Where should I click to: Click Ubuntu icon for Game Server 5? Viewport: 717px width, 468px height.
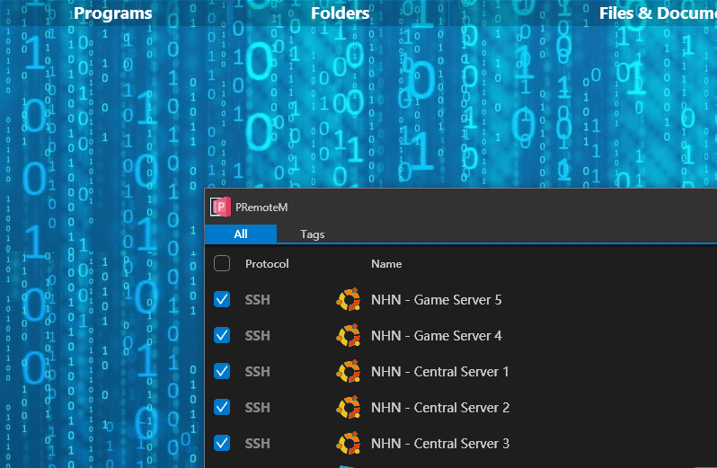pyautogui.click(x=349, y=300)
